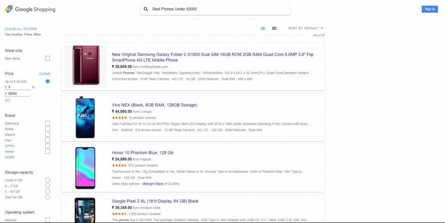Open the Sort By Default dropdown

306,28
